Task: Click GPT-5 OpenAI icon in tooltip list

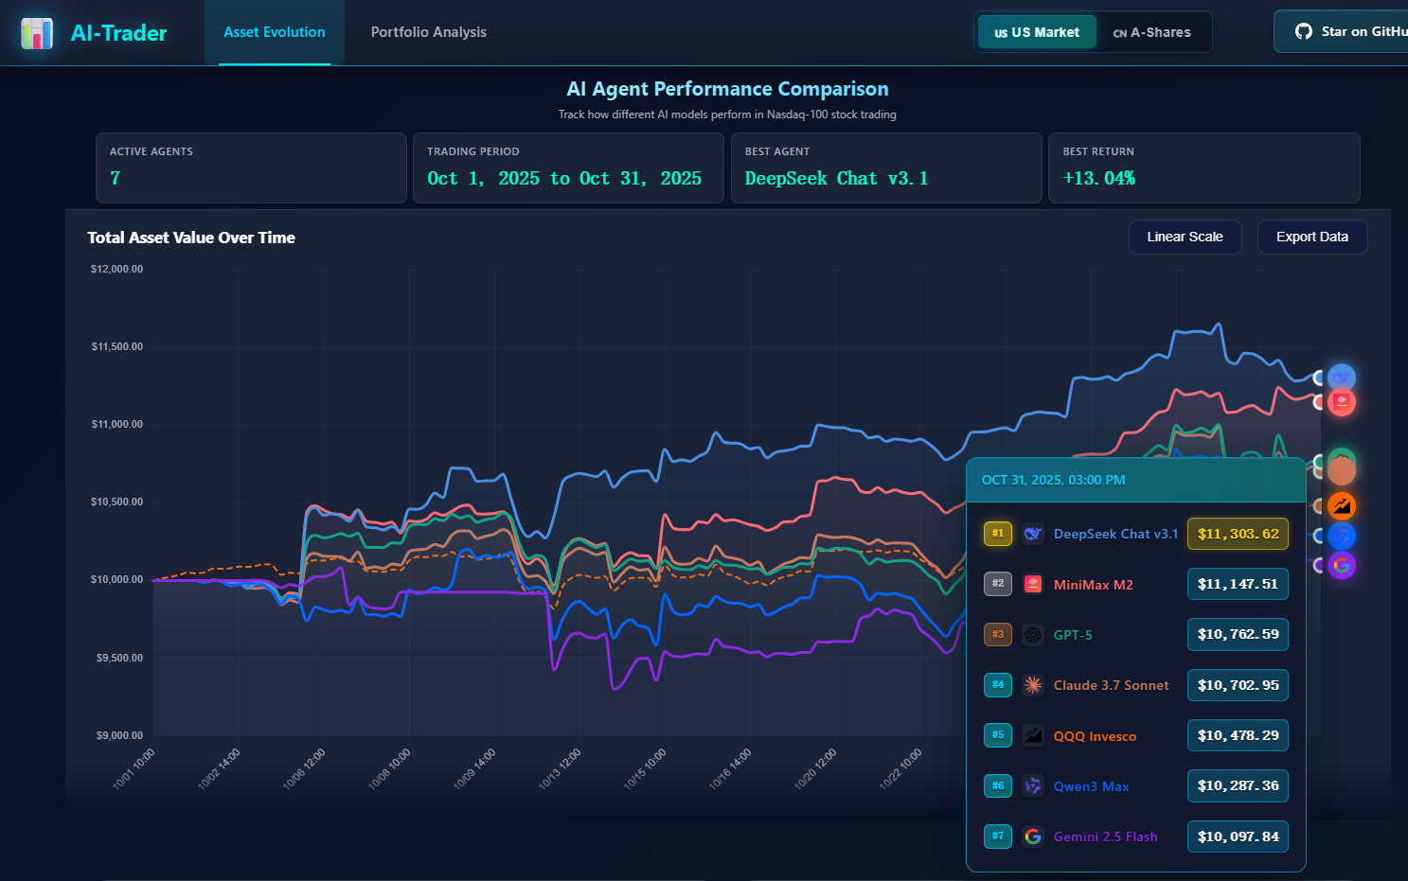Action: click(1033, 635)
